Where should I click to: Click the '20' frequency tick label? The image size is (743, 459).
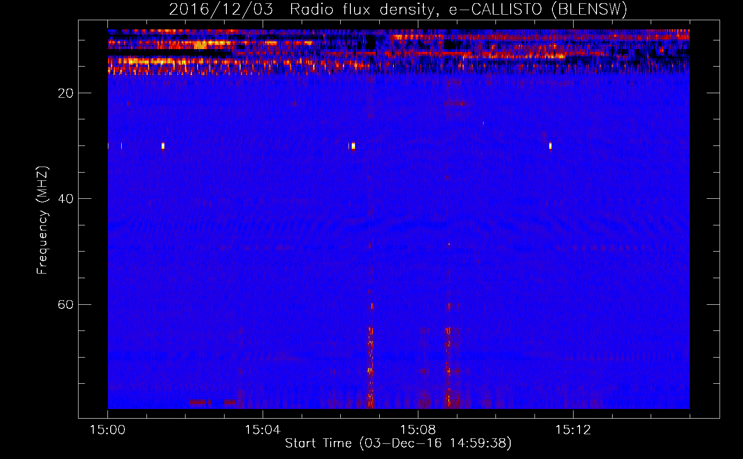click(x=66, y=93)
